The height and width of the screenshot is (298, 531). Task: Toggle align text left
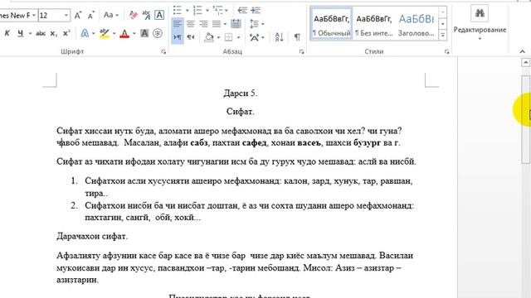178,24
